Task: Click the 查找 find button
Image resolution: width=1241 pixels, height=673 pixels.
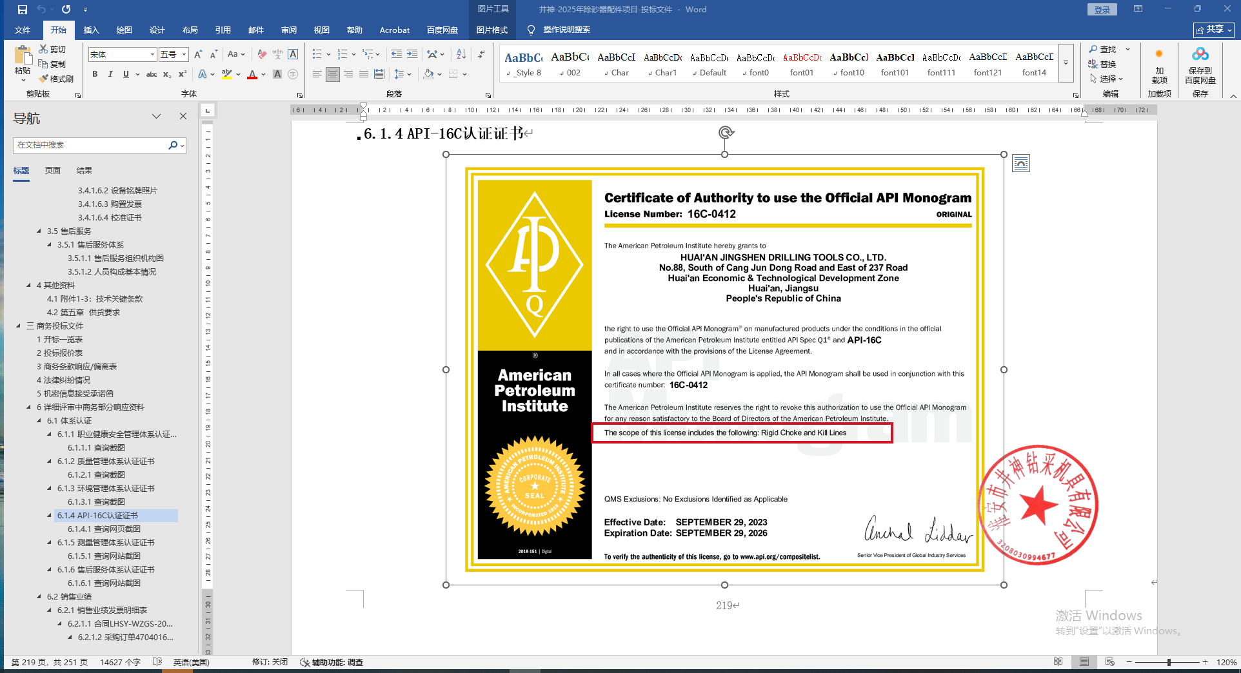Action: click(x=1103, y=49)
